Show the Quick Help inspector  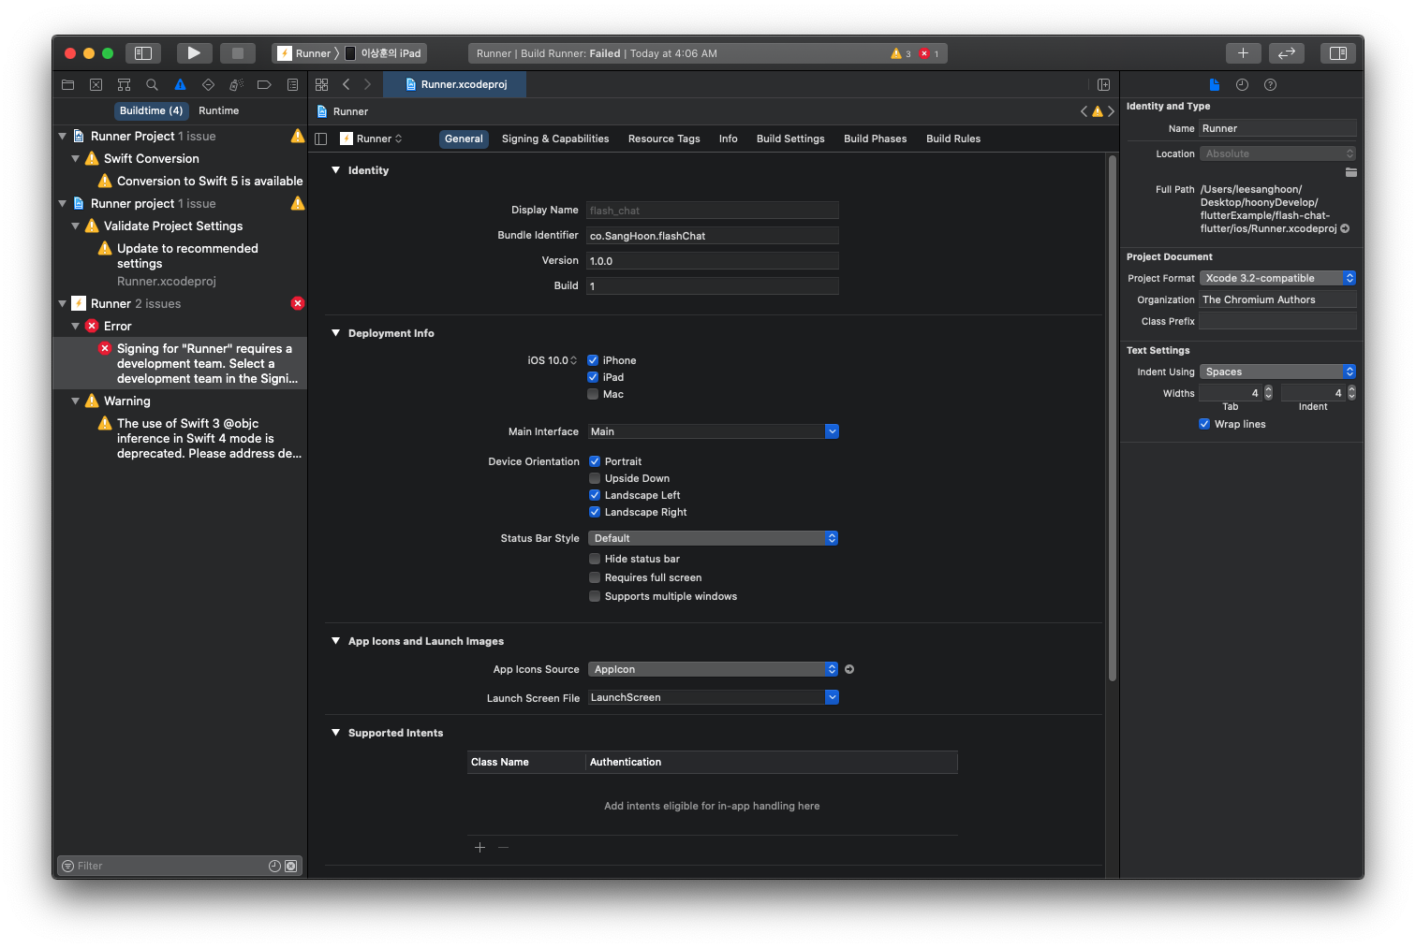[1270, 84]
